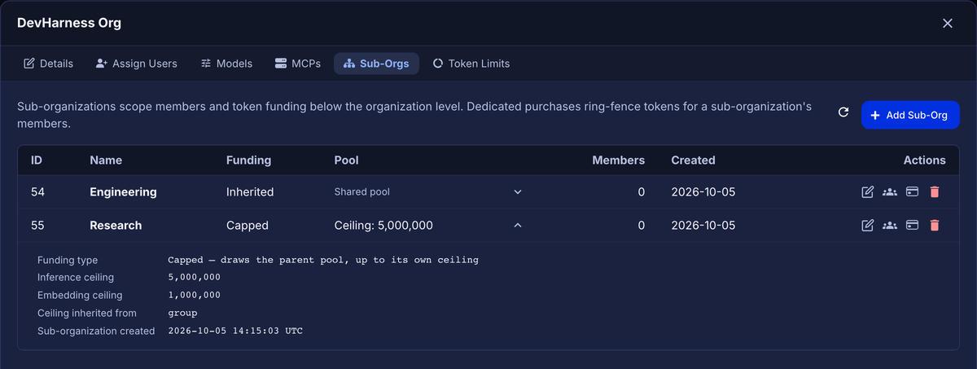977x369 pixels.
Task: Click the Funding column header
Action: tap(248, 160)
